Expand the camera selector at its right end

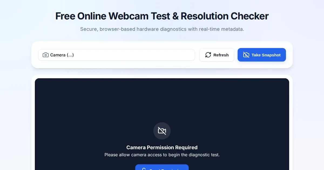tap(189, 55)
